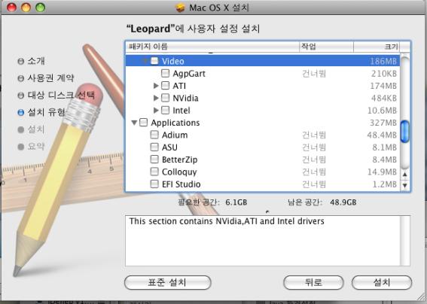Enable the Colloquy checkbox
The image size is (427, 304).
point(154,172)
